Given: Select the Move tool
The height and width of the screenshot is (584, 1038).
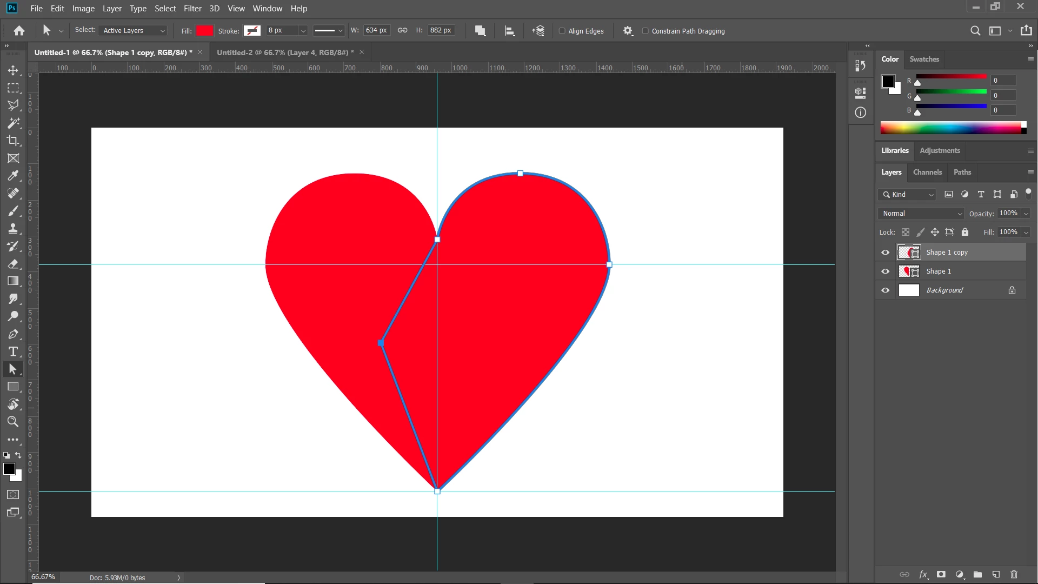Looking at the screenshot, I should click(13, 70).
